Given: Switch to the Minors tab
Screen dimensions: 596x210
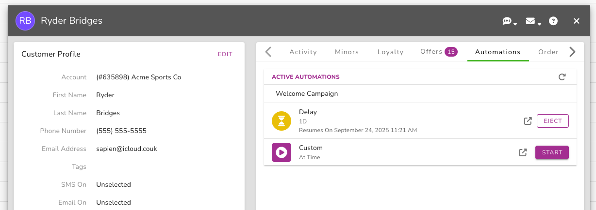Looking at the screenshot, I should pyautogui.click(x=347, y=52).
